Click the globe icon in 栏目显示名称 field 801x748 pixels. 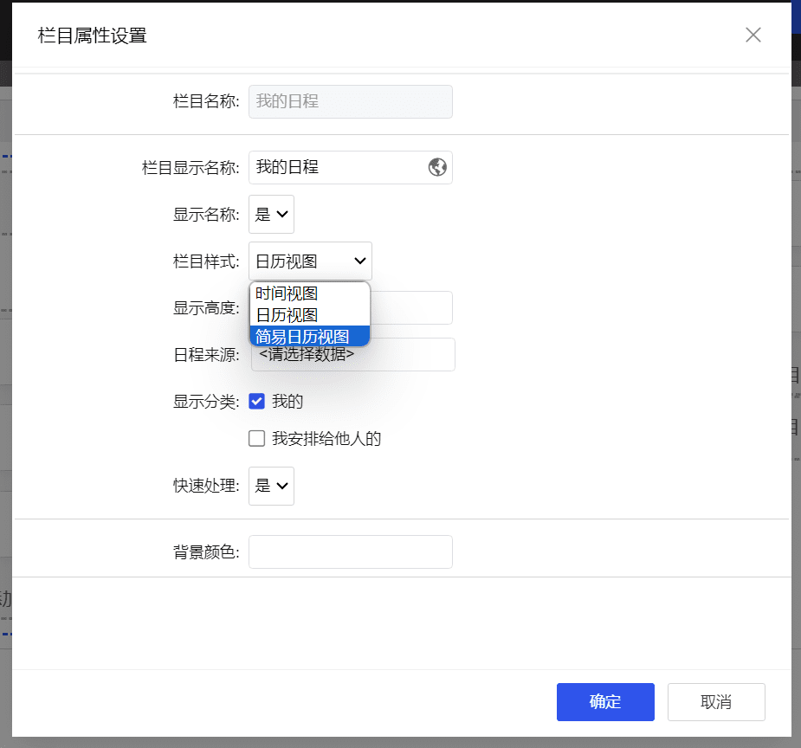click(x=437, y=167)
